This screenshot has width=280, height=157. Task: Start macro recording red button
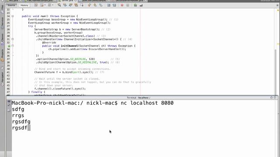[x=122, y=5]
